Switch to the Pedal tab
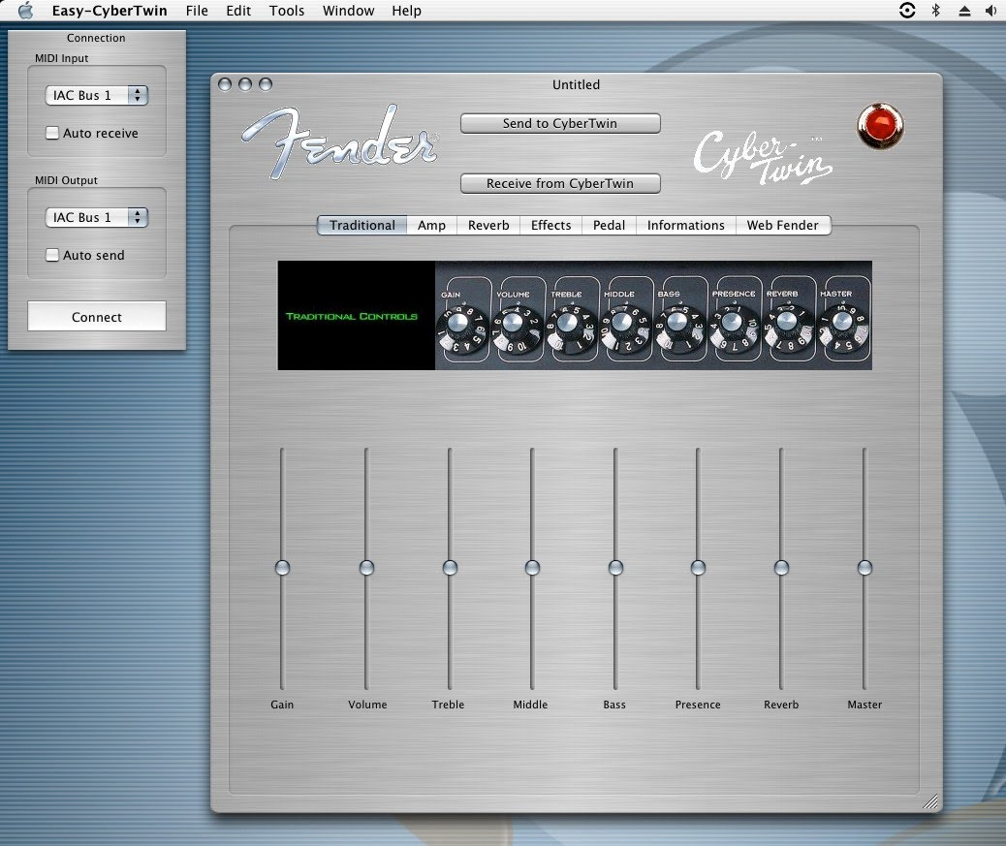This screenshot has height=846, width=1006. tap(609, 225)
